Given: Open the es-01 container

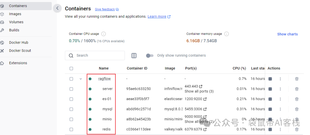Looking at the screenshot, I should tap(107, 99).
